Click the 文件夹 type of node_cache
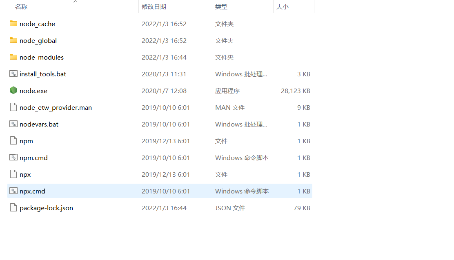 tap(224, 24)
